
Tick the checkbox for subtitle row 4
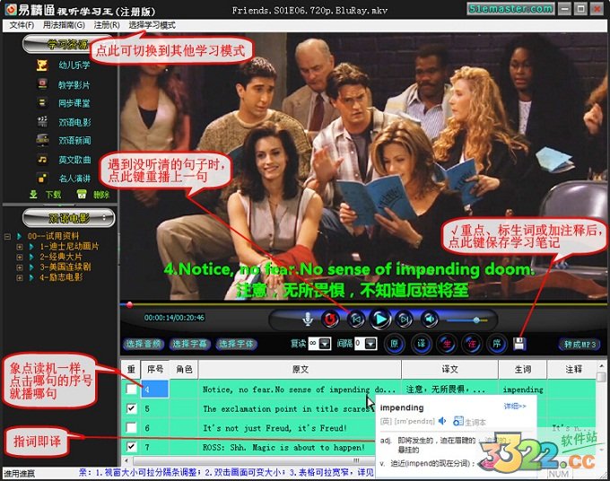click(132, 389)
